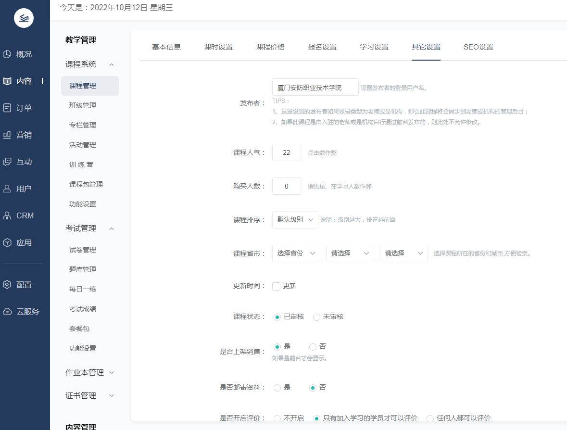The height and width of the screenshot is (430, 567).
Task: Choose 任何人都可以评价 radio option
Action: point(430,418)
